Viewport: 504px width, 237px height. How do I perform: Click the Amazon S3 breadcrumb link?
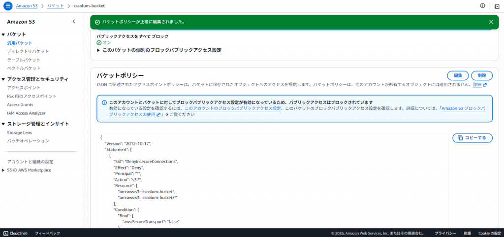pos(28,5)
